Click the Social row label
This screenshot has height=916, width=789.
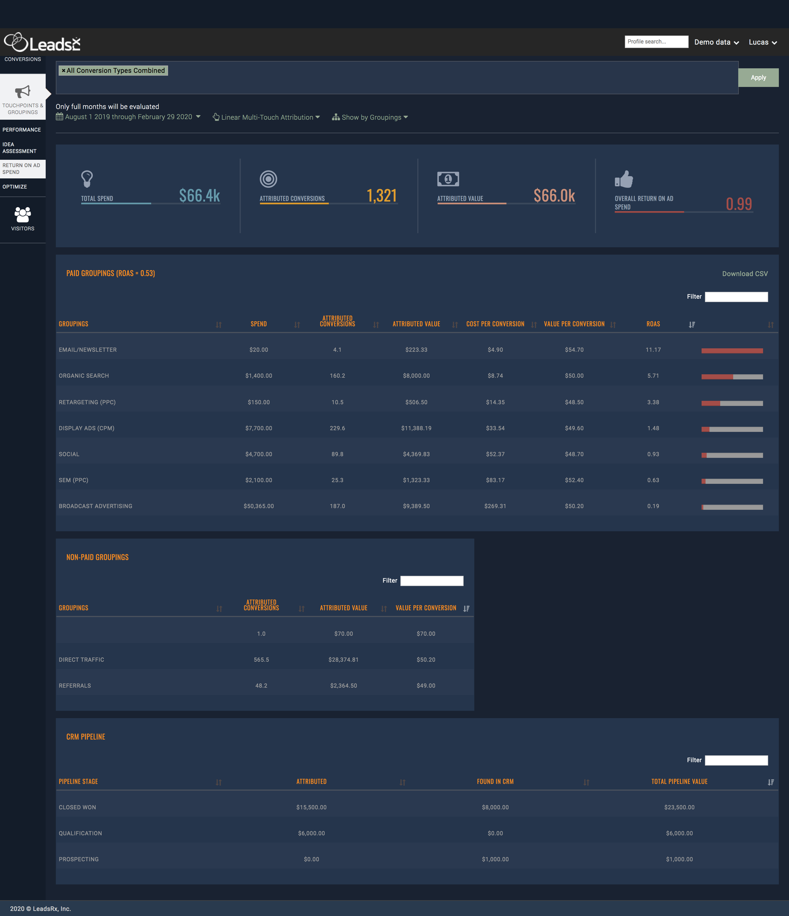click(69, 454)
